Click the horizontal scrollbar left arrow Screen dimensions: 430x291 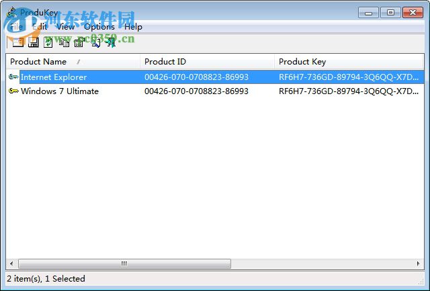tap(11, 263)
